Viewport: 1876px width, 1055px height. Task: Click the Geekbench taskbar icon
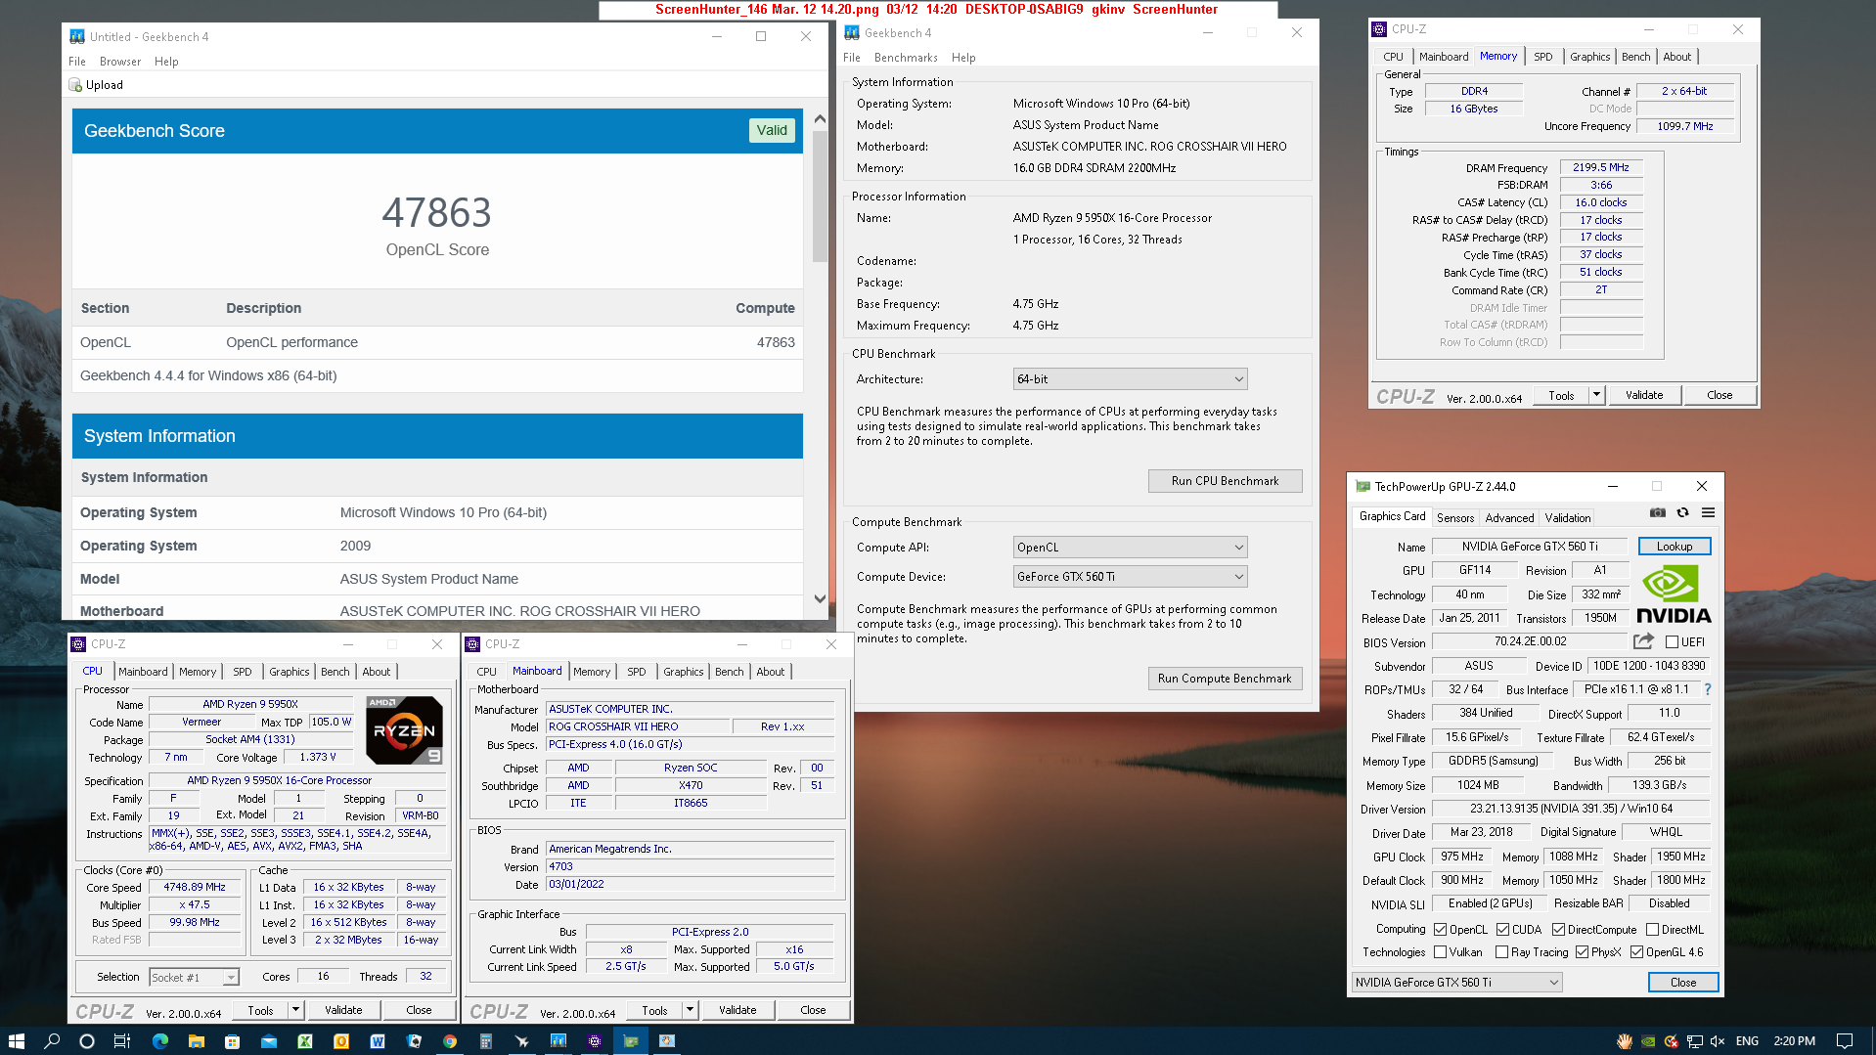[x=558, y=1041]
